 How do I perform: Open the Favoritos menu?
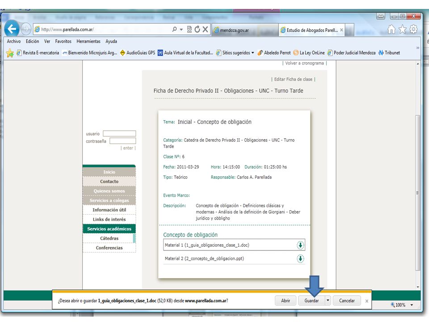(63, 41)
